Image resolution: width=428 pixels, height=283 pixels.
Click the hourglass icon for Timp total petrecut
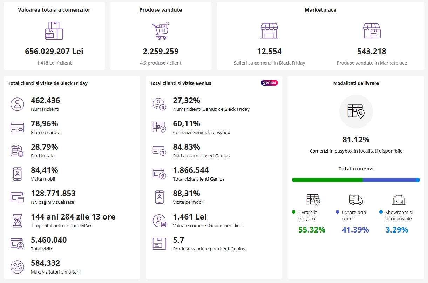pos(17,221)
